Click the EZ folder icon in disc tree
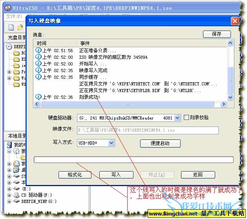 point(16,60)
